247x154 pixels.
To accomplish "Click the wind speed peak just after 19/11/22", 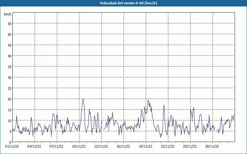I will coord(148,100).
